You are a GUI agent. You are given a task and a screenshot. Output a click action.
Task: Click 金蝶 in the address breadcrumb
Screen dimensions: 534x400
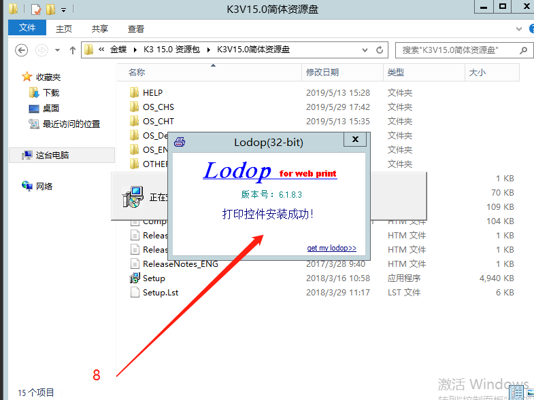pos(118,50)
